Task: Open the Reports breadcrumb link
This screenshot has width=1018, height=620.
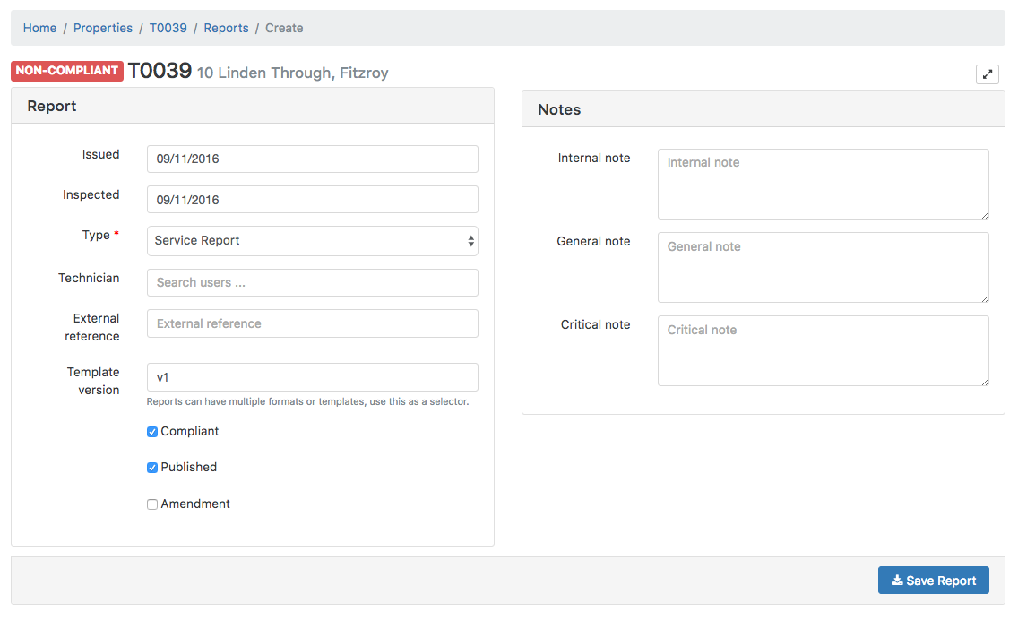Action: coord(226,28)
